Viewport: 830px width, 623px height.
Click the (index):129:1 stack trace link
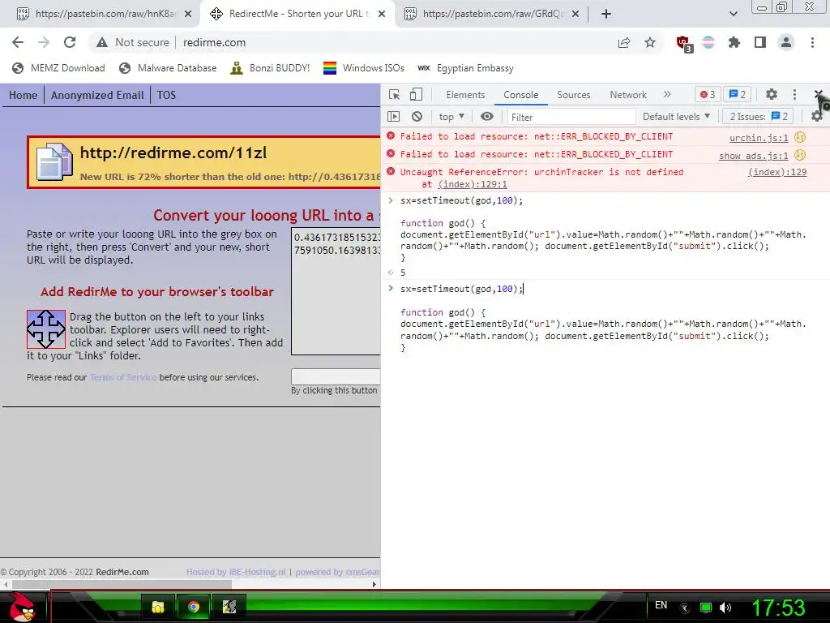(x=473, y=184)
